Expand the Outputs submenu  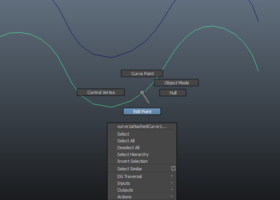142,190
